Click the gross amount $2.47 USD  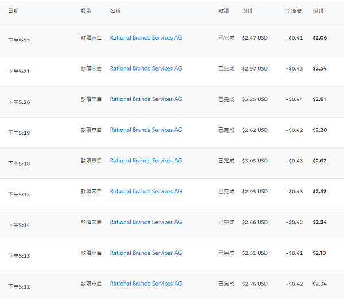255,38
